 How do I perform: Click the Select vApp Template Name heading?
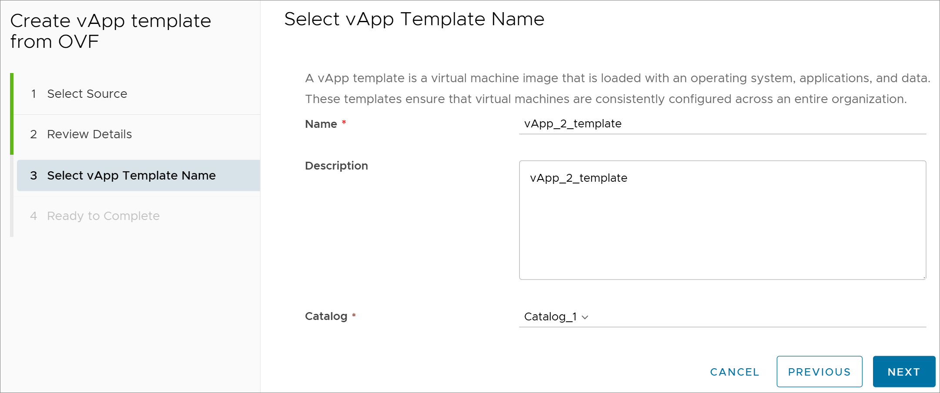[x=414, y=19]
